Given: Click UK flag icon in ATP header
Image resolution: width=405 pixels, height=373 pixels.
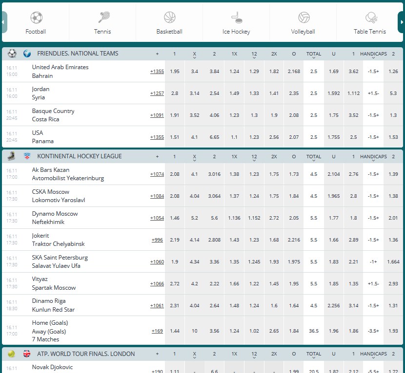Looking at the screenshot, I should 27,354.
